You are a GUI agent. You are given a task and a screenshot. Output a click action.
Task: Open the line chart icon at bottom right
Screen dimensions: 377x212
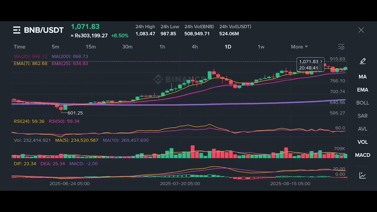(363, 175)
